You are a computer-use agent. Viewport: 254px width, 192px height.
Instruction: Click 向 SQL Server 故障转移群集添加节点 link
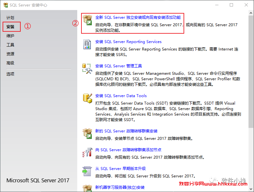click(x=128, y=150)
